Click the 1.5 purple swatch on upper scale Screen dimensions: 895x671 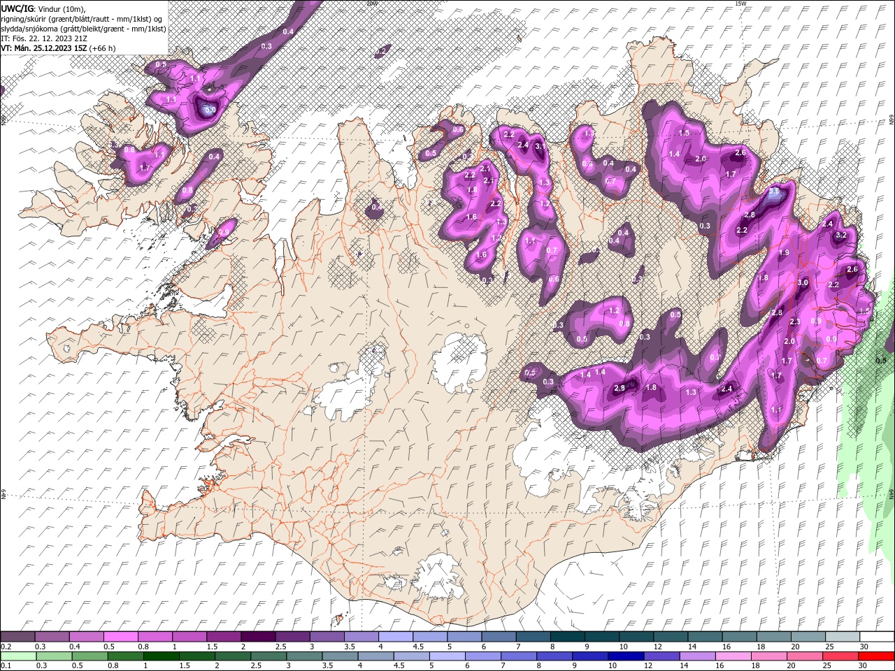click(x=224, y=637)
